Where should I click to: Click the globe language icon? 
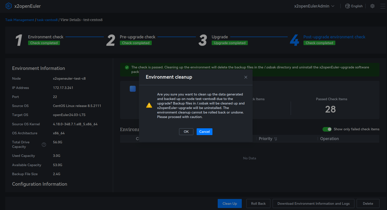tap(347, 6)
